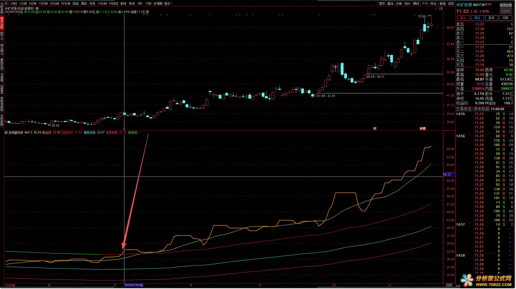Click the 财 marker icon on the chart
This screenshot has height=289, width=516.
[375, 128]
